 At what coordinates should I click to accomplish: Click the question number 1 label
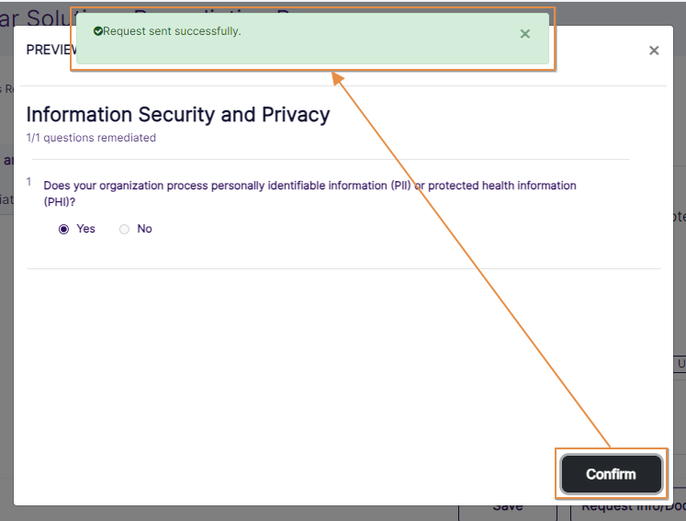[x=29, y=182]
